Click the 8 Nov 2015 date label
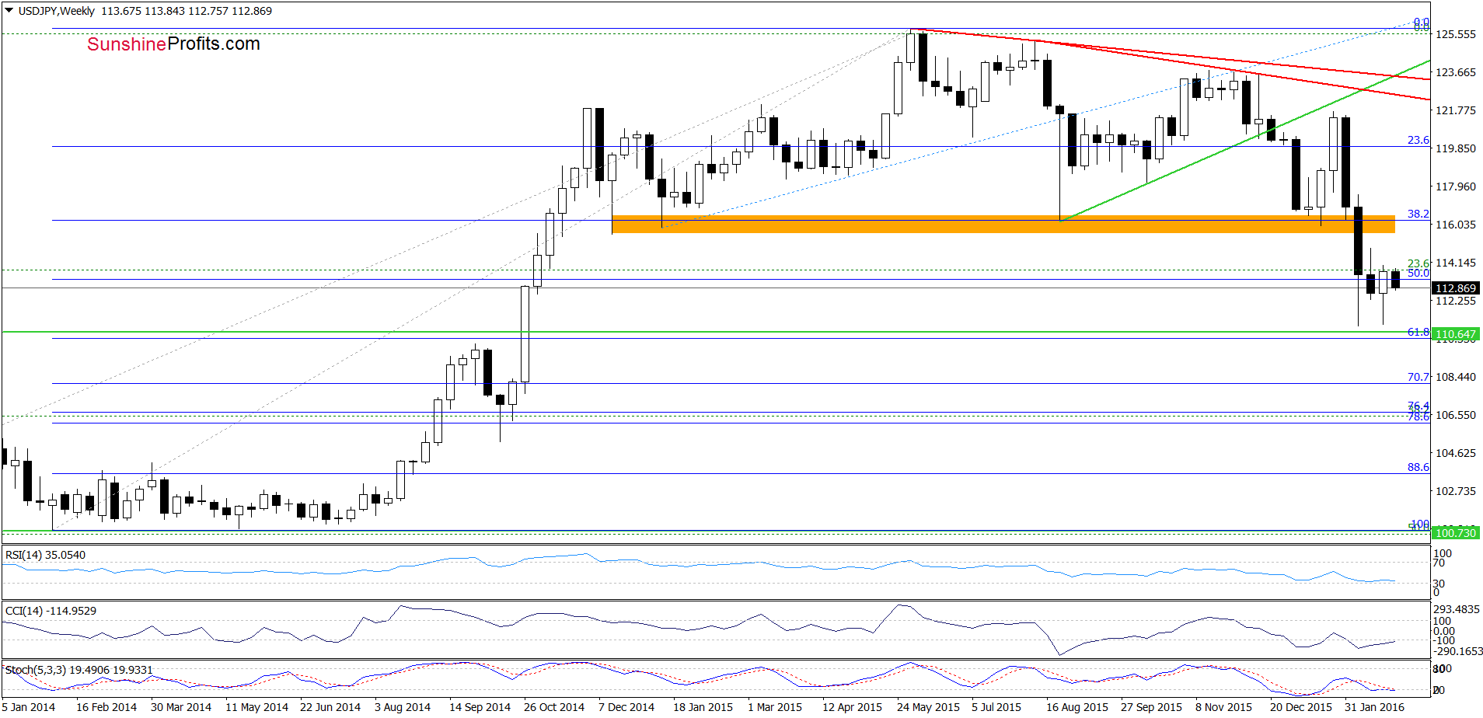The height and width of the screenshot is (718, 1483). pyautogui.click(x=1223, y=707)
